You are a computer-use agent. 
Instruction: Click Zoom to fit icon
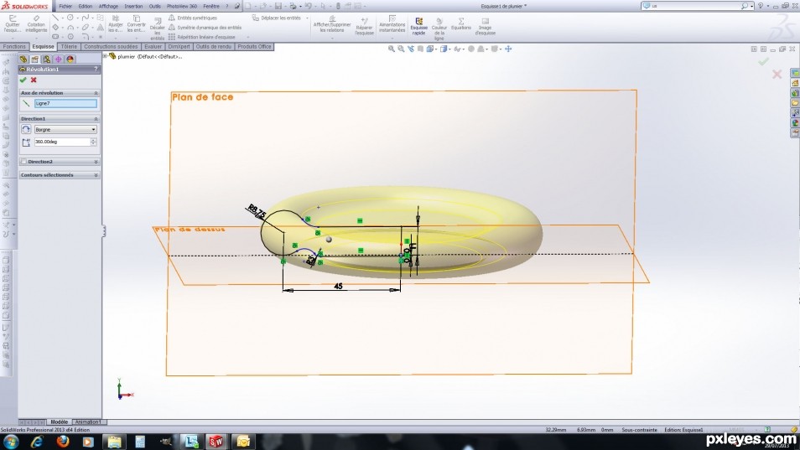392,49
